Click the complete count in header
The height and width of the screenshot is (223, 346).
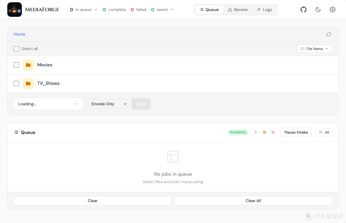[x=114, y=10]
